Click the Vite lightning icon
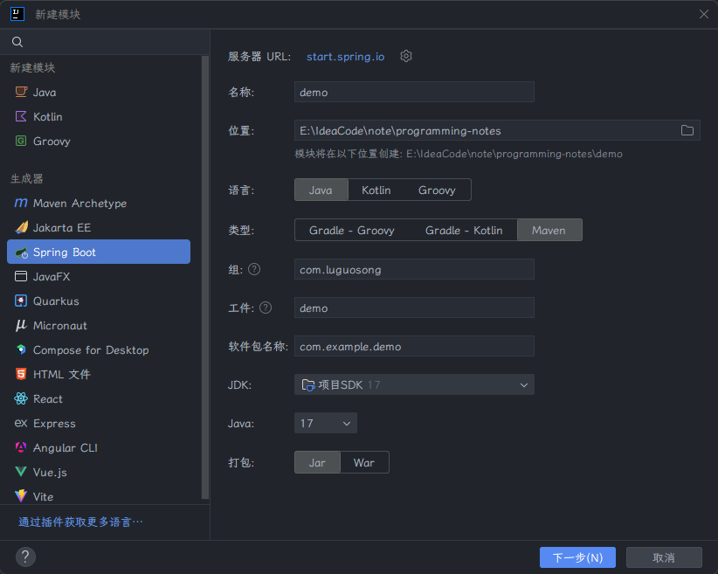The image size is (718, 574). click(21, 495)
